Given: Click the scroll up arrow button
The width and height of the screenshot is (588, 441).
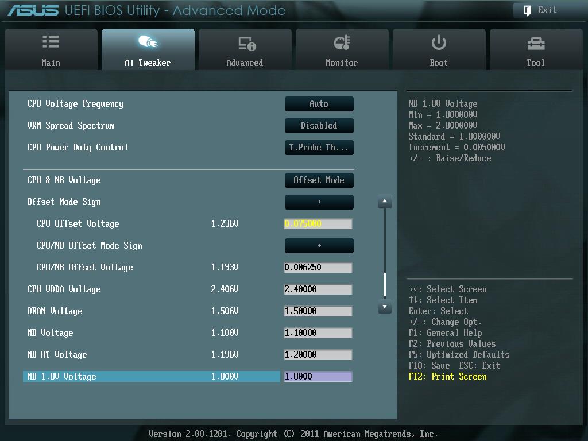Looking at the screenshot, I should [385, 202].
